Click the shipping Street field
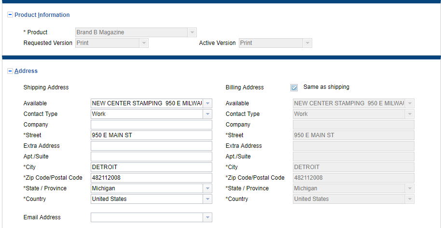The width and height of the screenshot is (441, 228). tap(151, 135)
